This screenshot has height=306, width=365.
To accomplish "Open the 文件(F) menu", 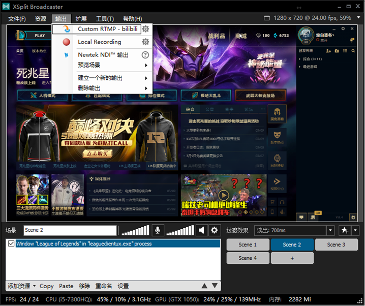I will point(17,19).
